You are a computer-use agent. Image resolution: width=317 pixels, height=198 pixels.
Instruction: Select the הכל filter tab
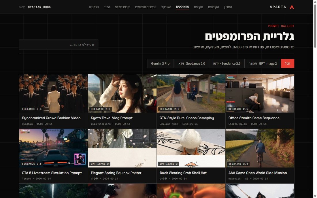click(288, 63)
